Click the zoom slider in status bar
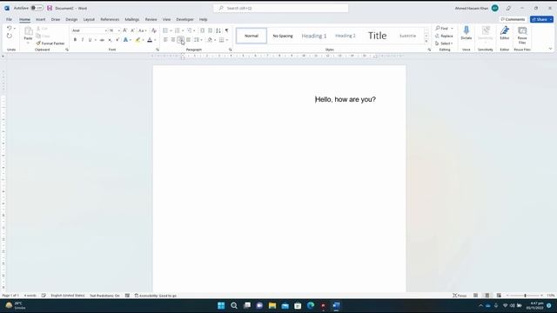 [525, 296]
